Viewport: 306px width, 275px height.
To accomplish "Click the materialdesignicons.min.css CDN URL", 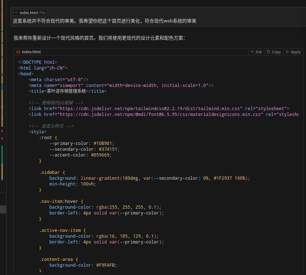I will tap(160, 114).
